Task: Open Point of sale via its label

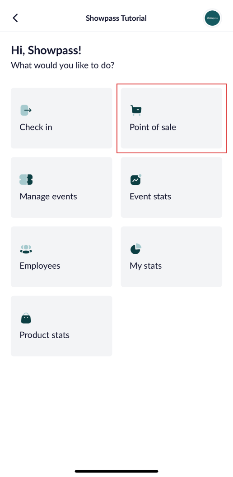Action: click(153, 127)
